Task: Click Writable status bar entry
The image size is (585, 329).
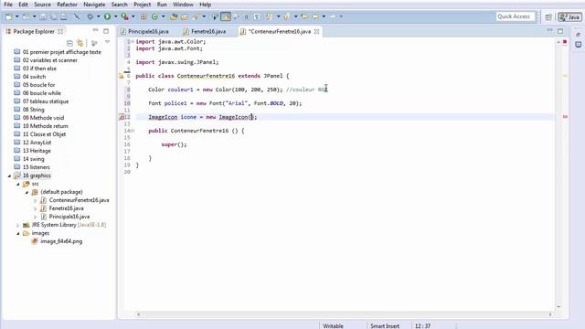Action: pyautogui.click(x=333, y=325)
